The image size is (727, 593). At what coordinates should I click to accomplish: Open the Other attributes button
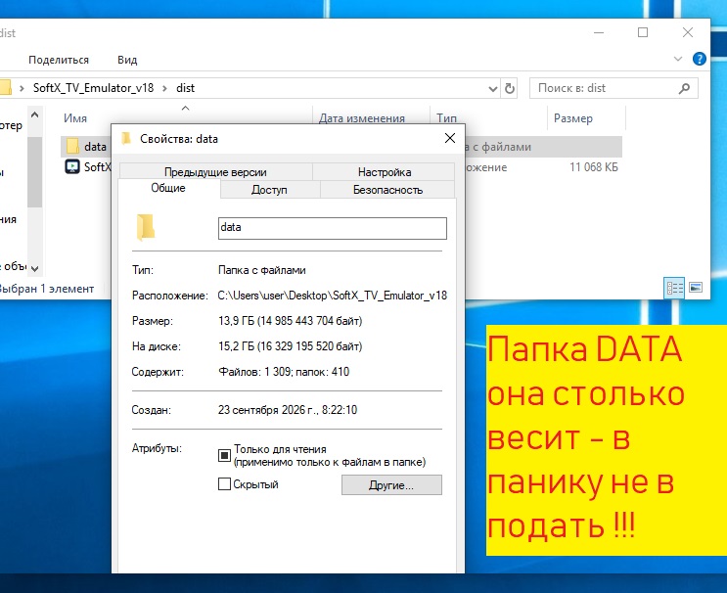point(391,485)
